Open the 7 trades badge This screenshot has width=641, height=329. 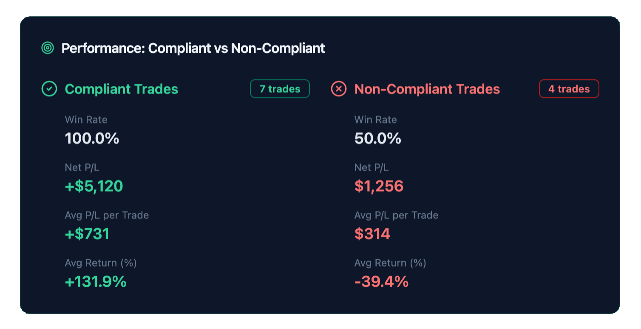click(x=280, y=89)
